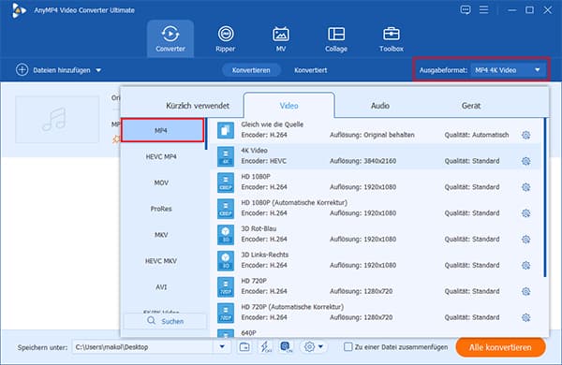
Task: Click Dateien hinzufügen label
Action: coord(62,70)
